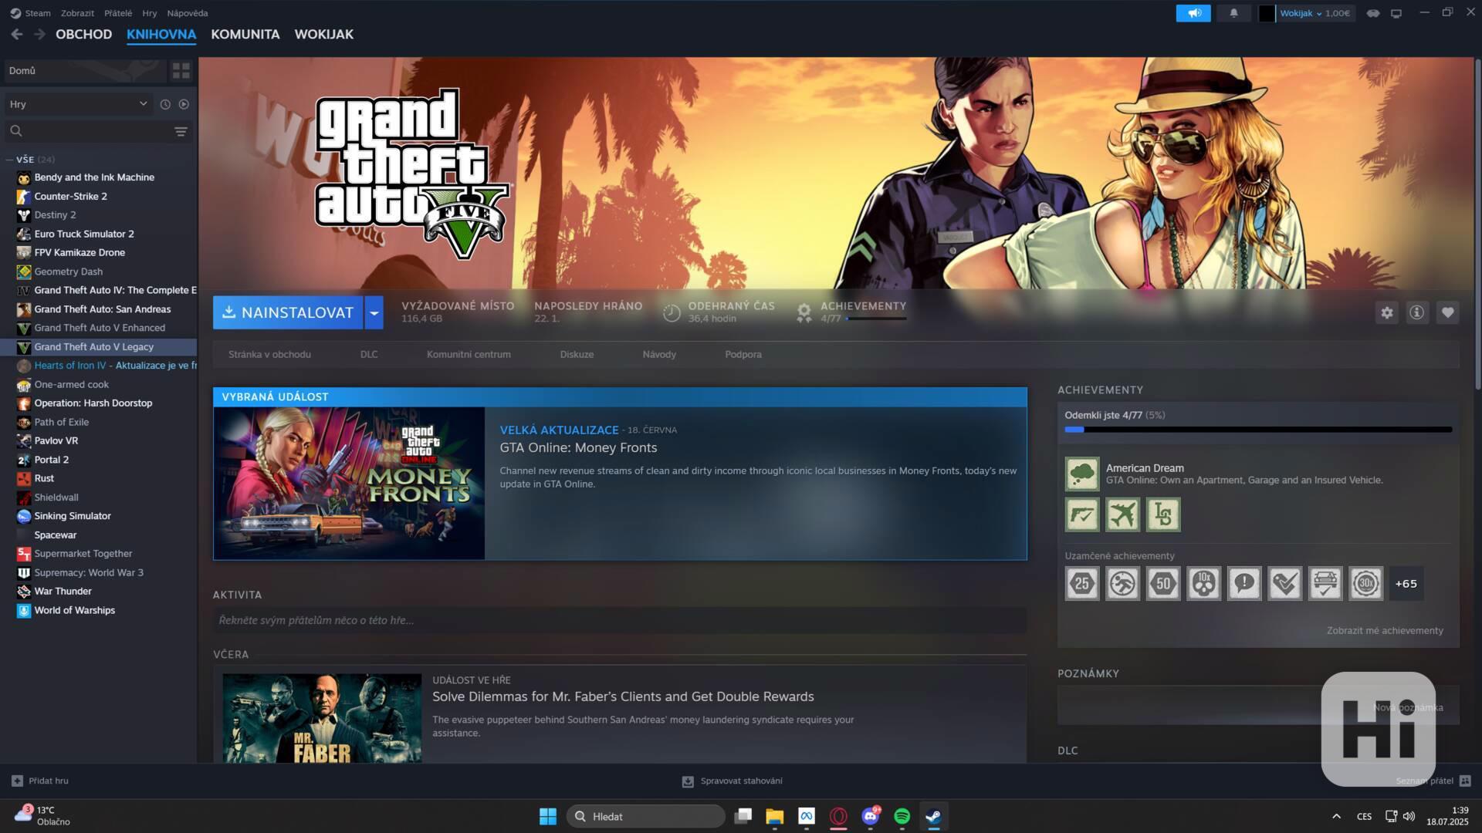1482x833 pixels.
Task: Go forward with the right arrow
Action: (x=39, y=34)
